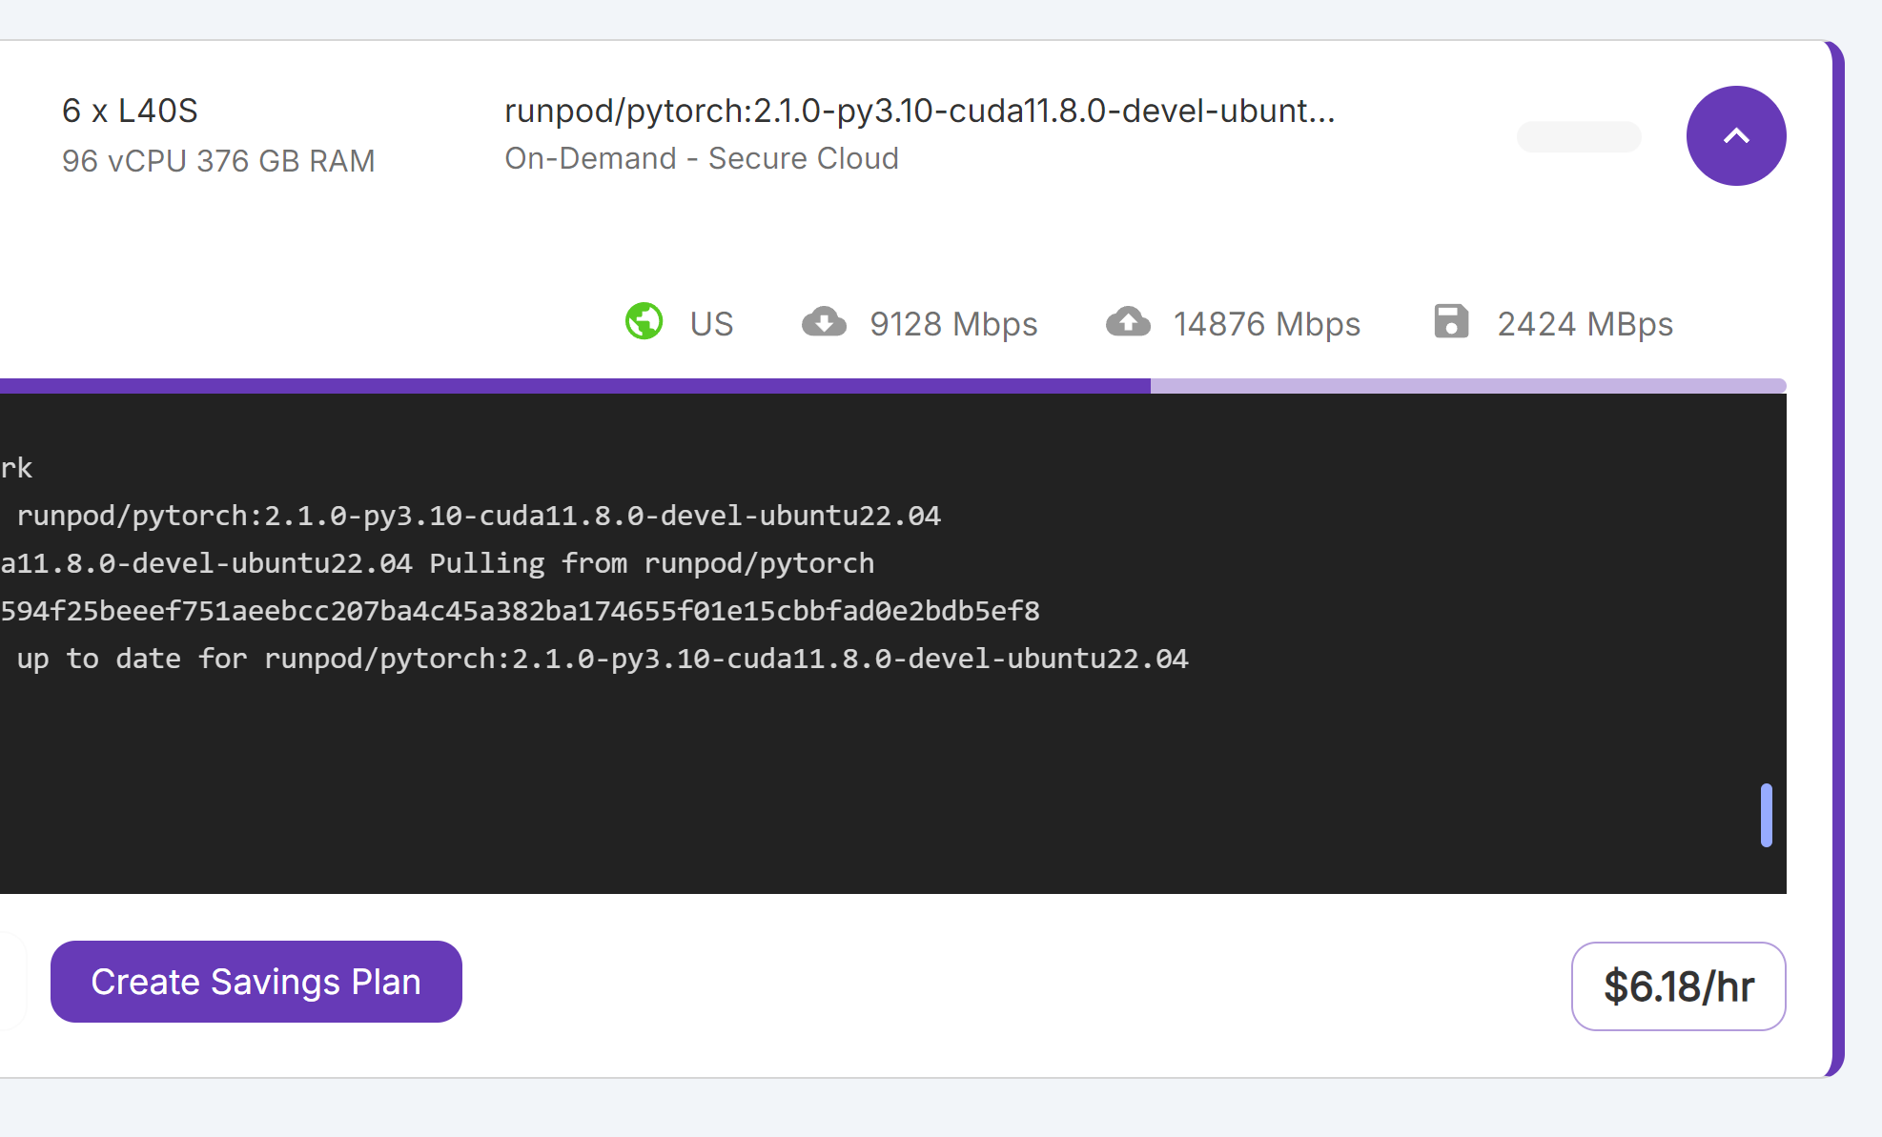Click the green globe region icon
The width and height of the screenshot is (1882, 1137).
(x=644, y=322)
